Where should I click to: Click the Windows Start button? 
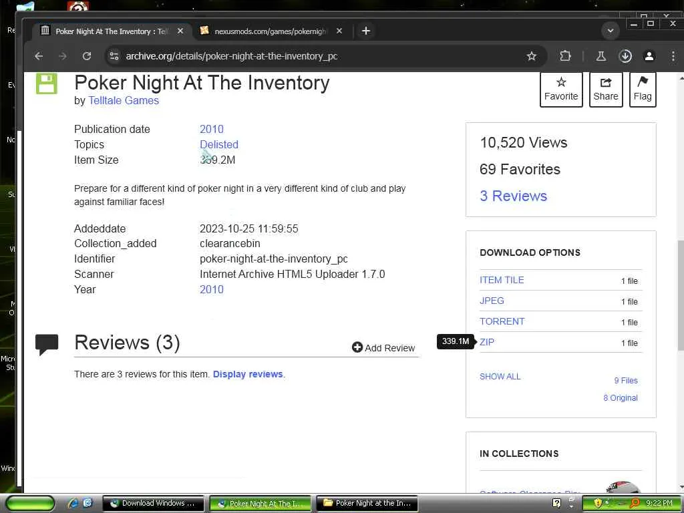[x=30, y=504]
